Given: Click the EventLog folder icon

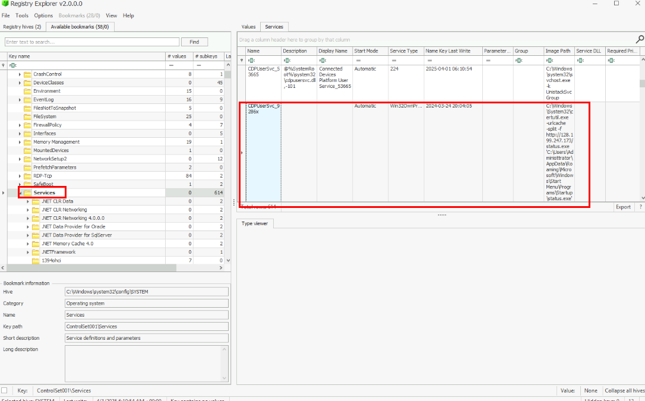Looking at the screenshot, I should pos(27,100).
